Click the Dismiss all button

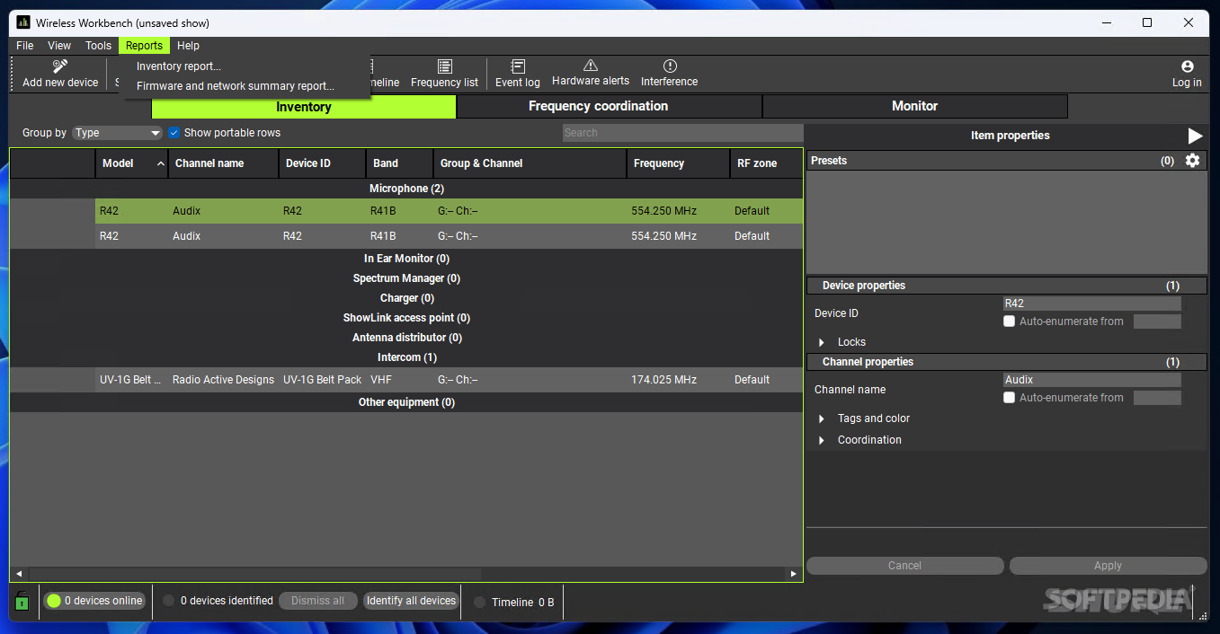coord(317,601)
